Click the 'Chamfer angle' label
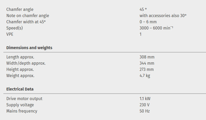Screen dimensions: 206x120 [x=20, y=10]
